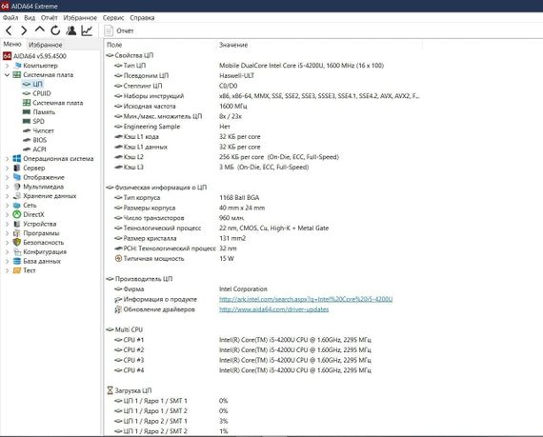Refresh the view with the Refresh icon

click(55, 30)
